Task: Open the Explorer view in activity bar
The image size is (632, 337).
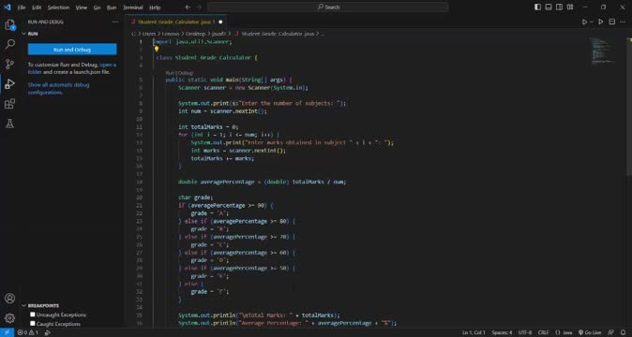Action: [9, 25]
